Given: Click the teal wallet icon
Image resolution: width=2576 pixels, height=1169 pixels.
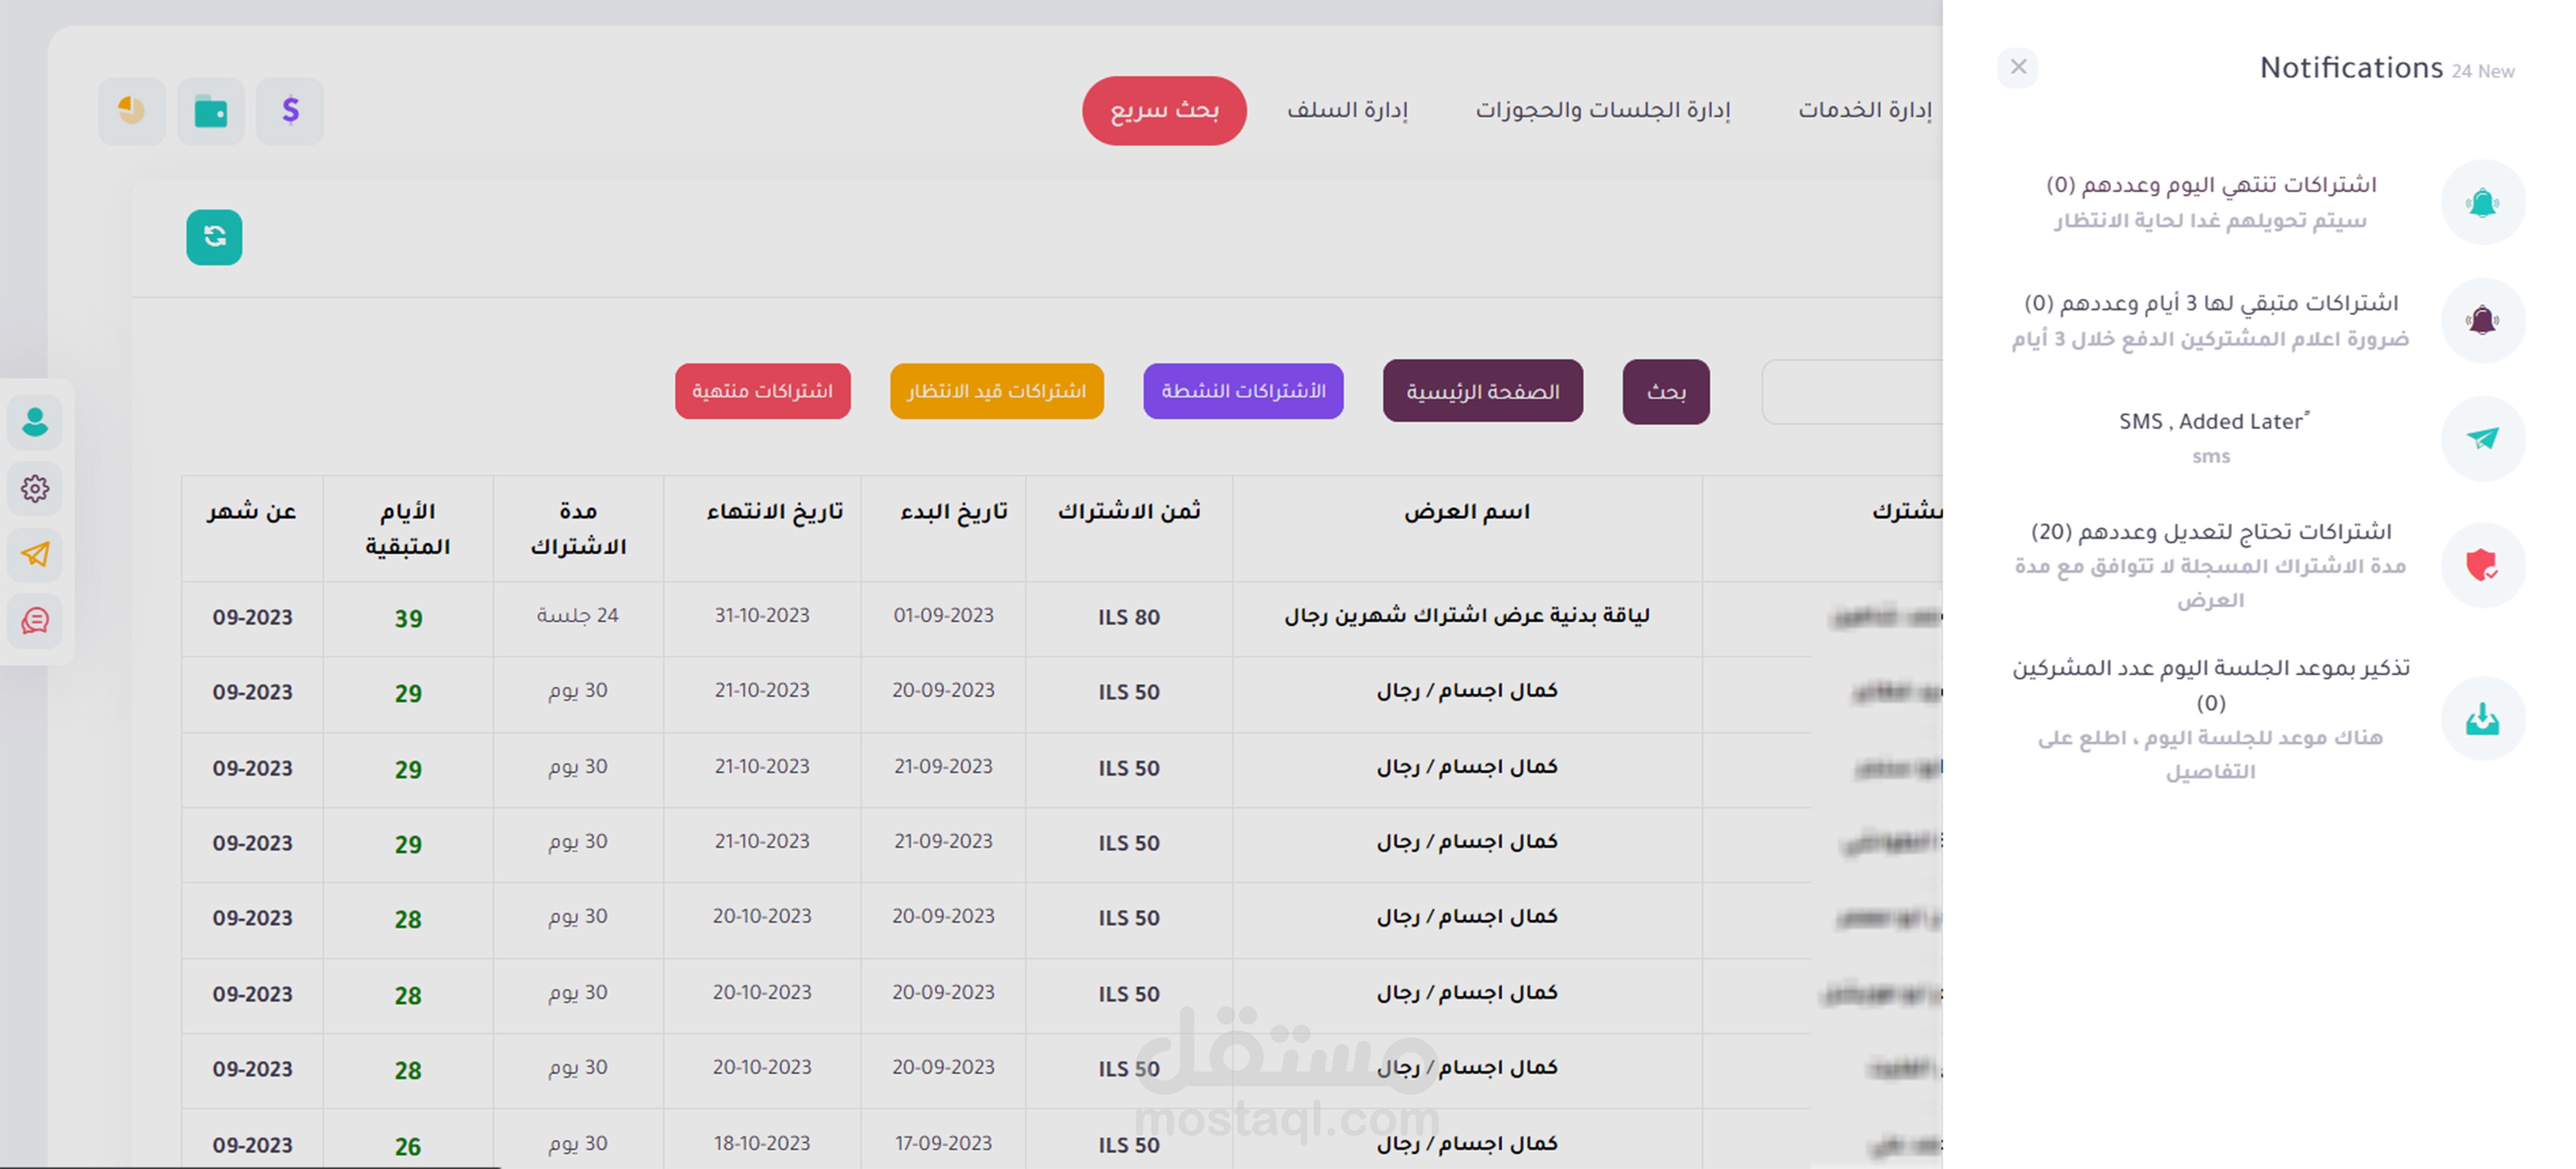Looking at the screenshot, I should click(211, 111).
